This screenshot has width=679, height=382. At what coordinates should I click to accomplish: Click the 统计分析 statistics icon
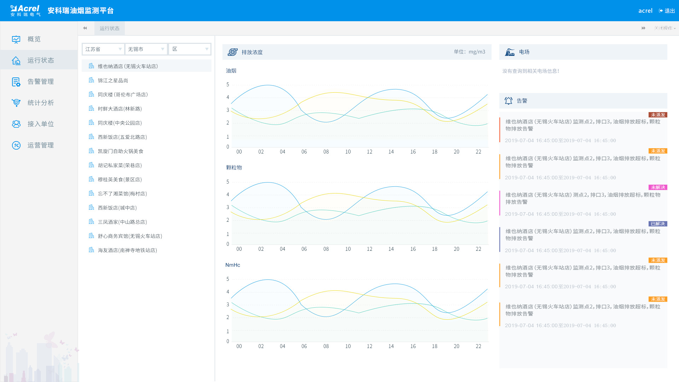[x=16, y=103]
